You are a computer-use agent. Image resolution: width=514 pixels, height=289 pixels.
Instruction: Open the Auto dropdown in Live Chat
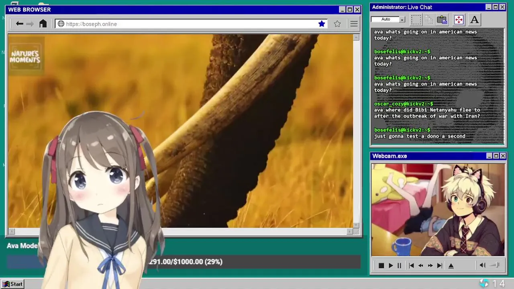click(x=402, y=19)
